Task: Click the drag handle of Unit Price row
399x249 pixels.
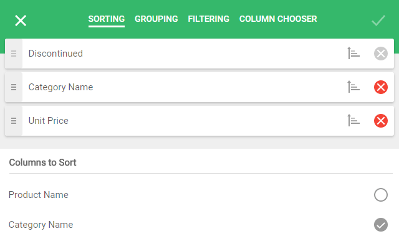Action: tap(14, 121)
